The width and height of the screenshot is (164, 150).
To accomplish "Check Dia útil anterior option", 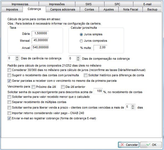I will click(63, 87).
